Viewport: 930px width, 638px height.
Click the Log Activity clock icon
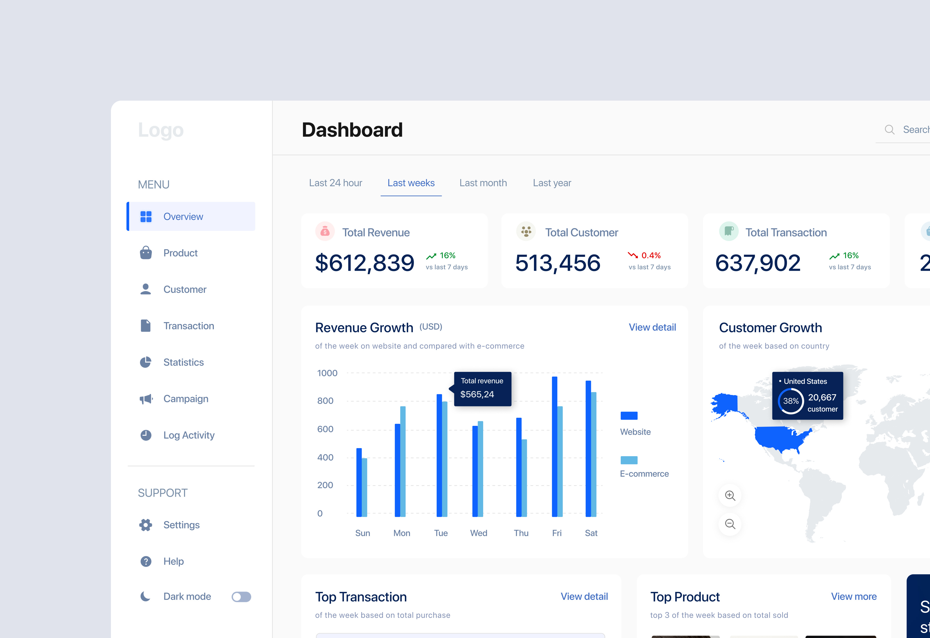point(146,435)
